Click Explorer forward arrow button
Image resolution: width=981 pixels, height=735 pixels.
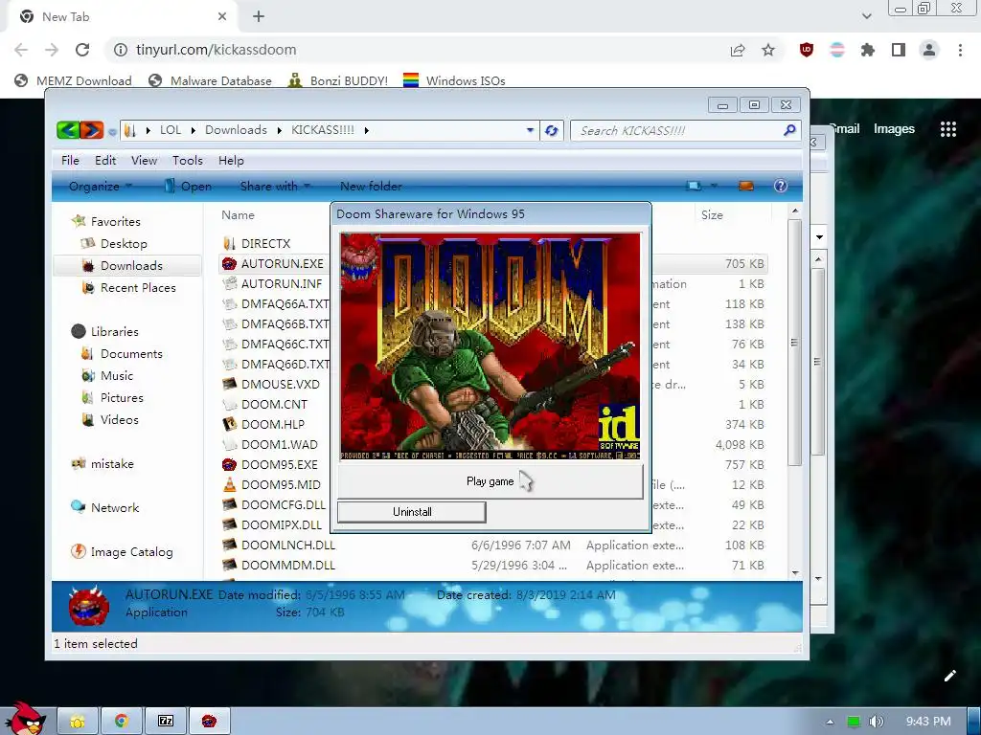[91, 130]
